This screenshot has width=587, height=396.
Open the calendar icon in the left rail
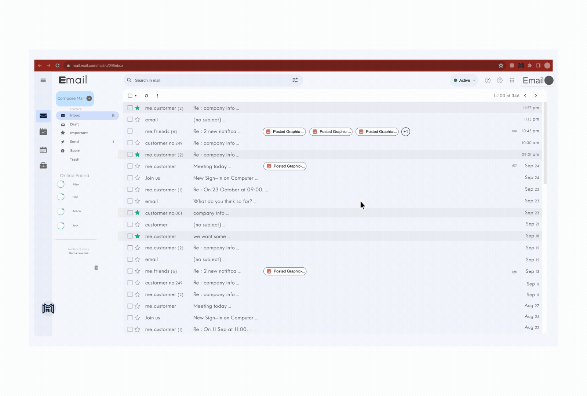tap(43, 149)
